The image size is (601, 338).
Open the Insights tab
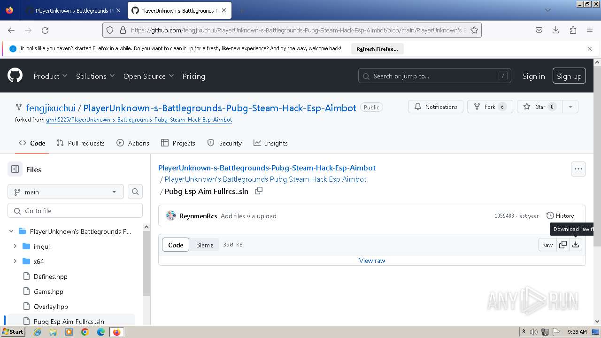tap(270, 143)
